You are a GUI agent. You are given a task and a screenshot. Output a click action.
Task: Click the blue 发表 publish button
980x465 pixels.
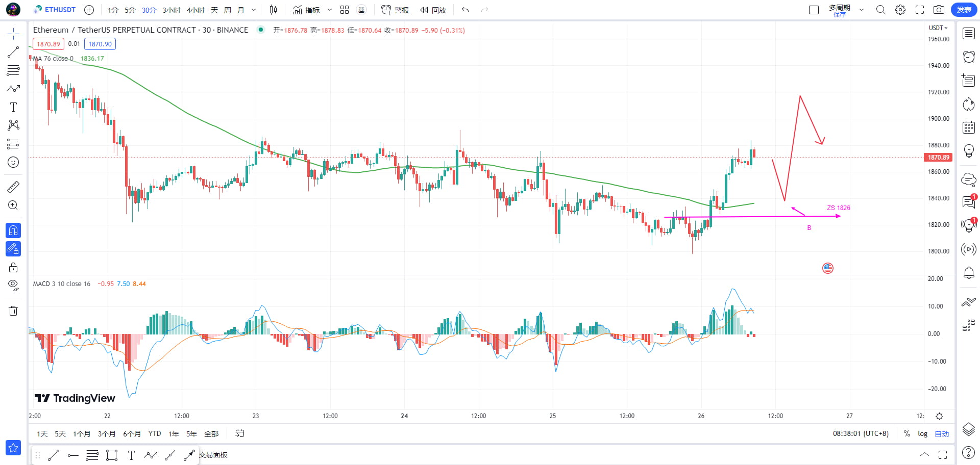[964, 10]
